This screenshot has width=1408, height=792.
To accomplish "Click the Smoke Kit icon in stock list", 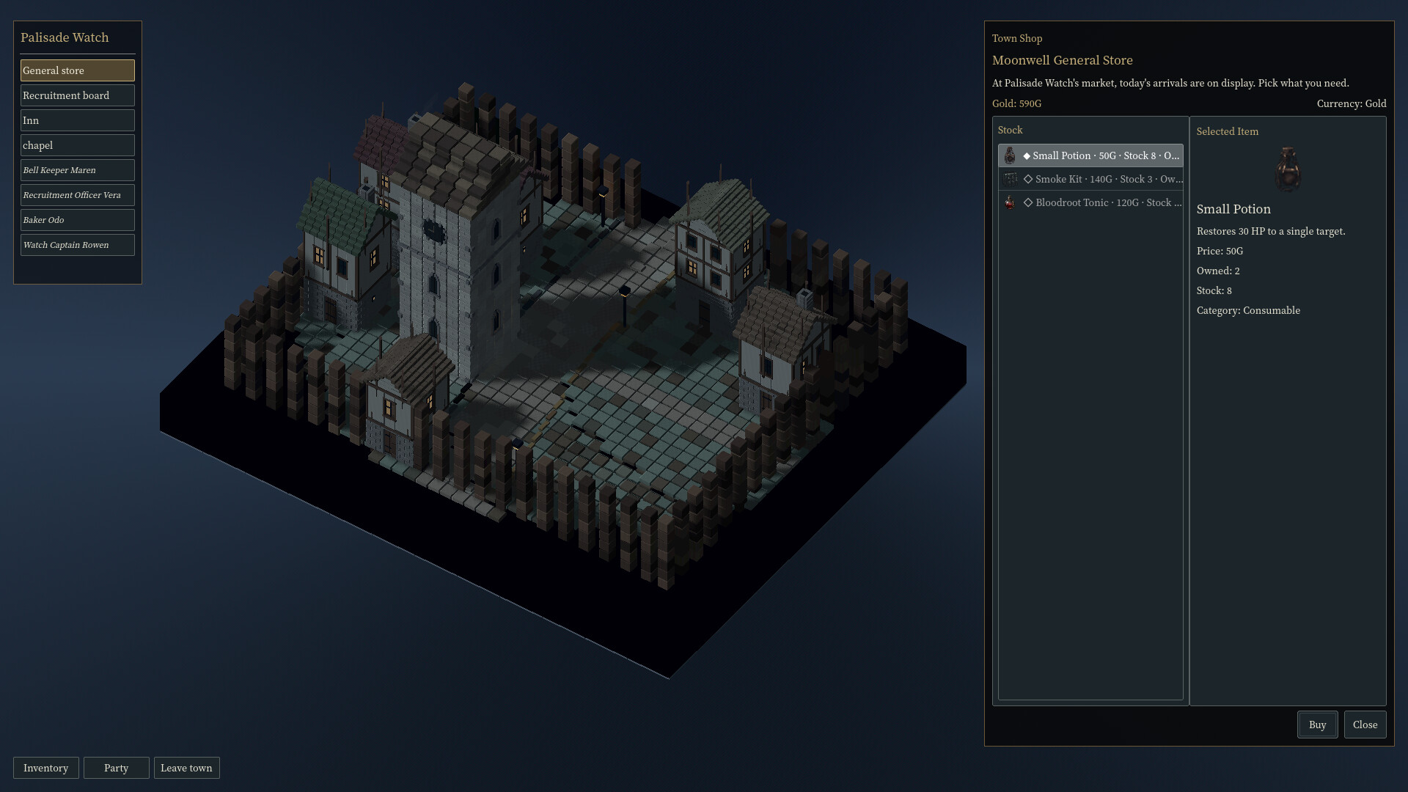I will tap(1010, 179).
